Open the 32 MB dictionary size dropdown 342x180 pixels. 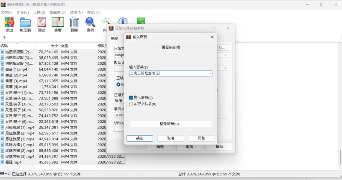click(x=119, y=115)
